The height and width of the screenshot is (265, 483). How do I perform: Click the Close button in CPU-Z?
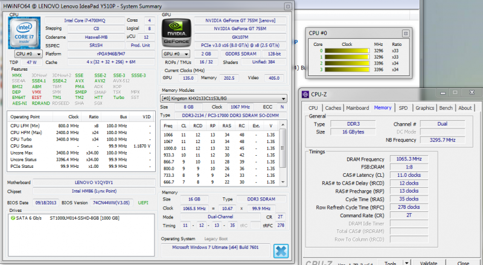[463, 263]
